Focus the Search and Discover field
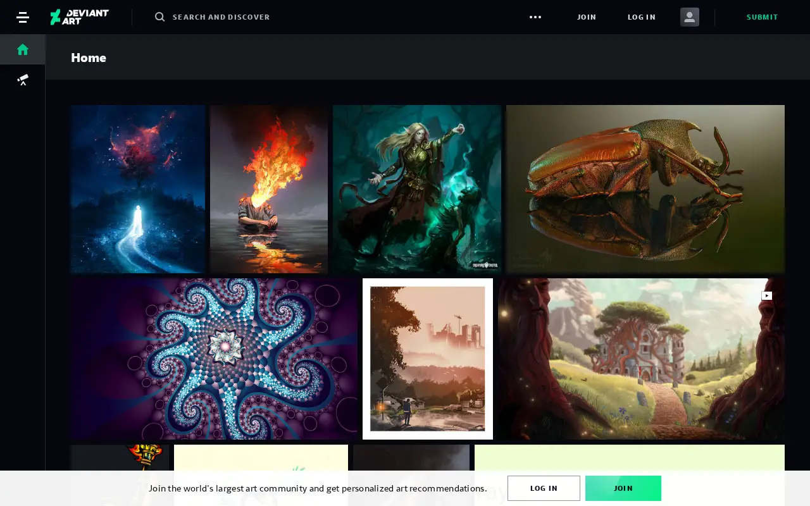 coord(221,17)
